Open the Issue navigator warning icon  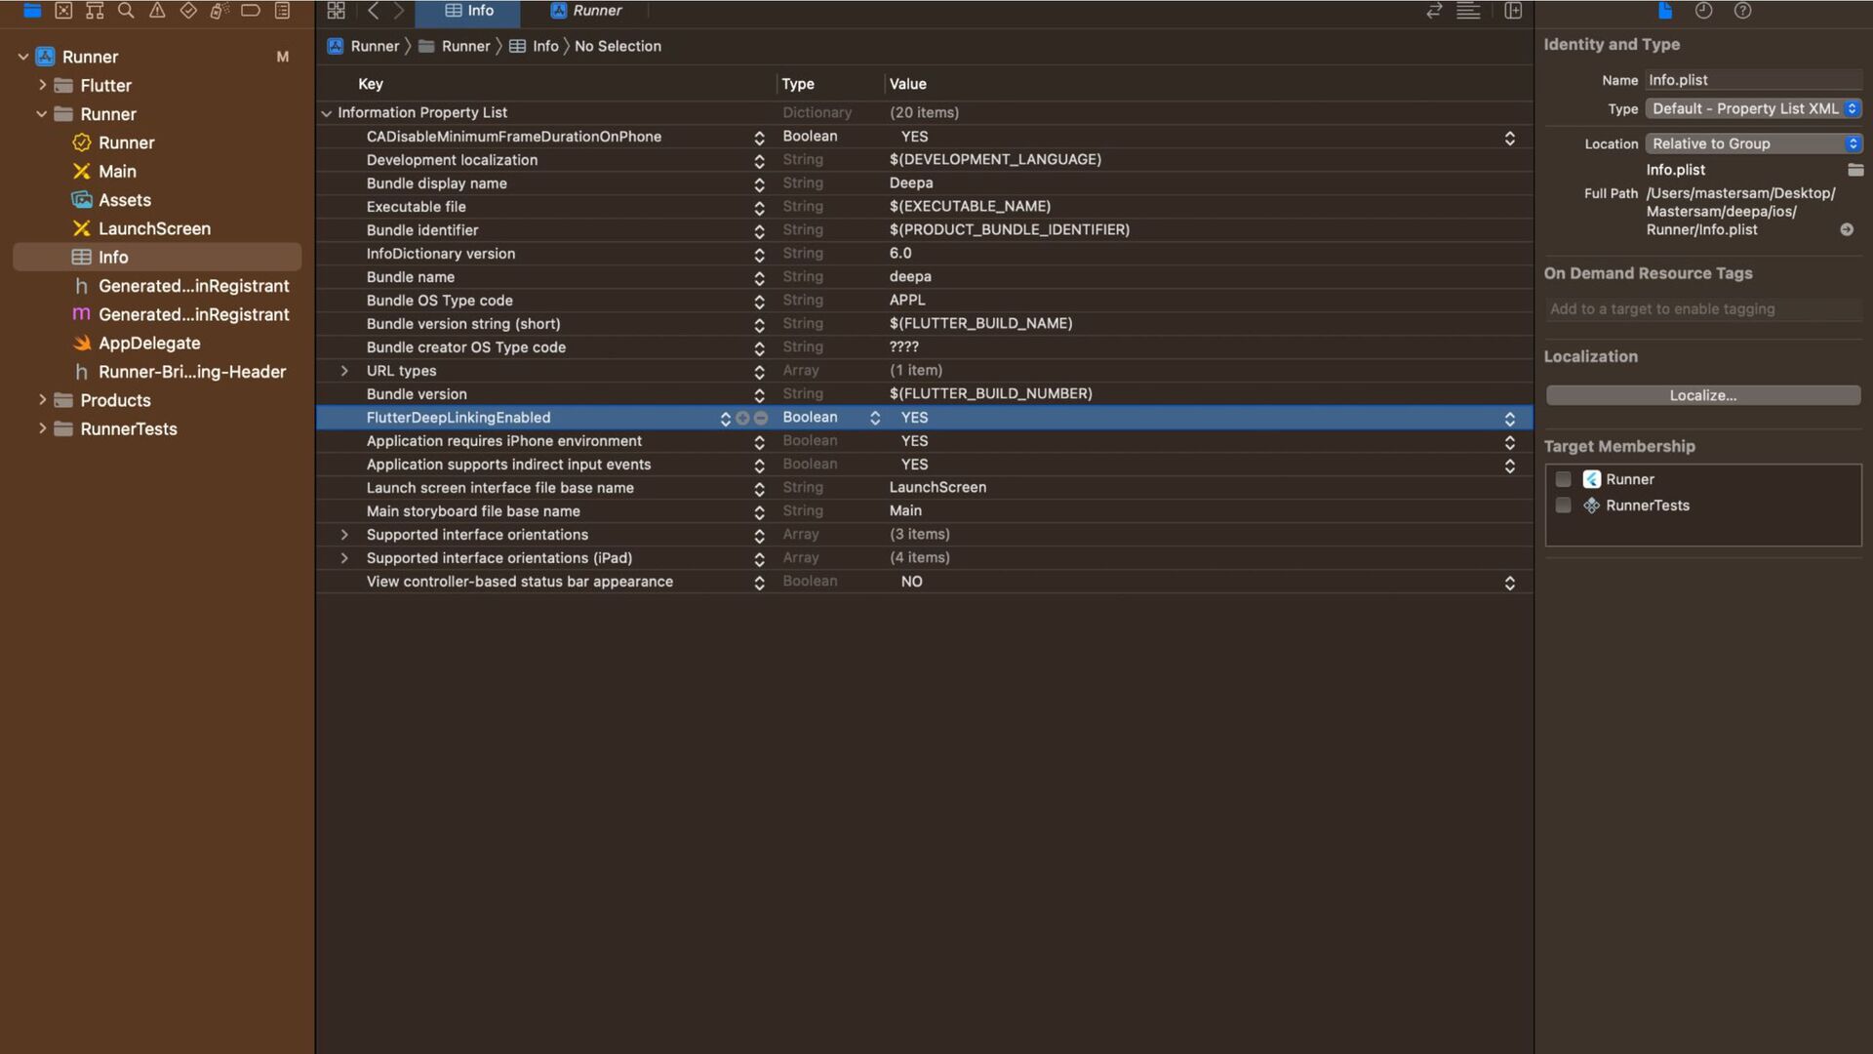tap(157, 11)
